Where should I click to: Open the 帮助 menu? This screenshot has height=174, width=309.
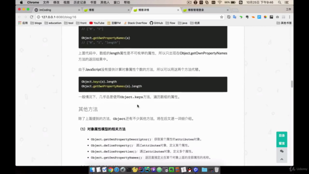[127, 2]
